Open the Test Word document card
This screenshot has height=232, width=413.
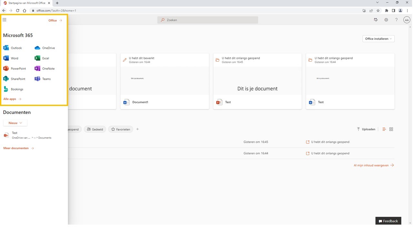pyautogui.click(x=350, y=81)
